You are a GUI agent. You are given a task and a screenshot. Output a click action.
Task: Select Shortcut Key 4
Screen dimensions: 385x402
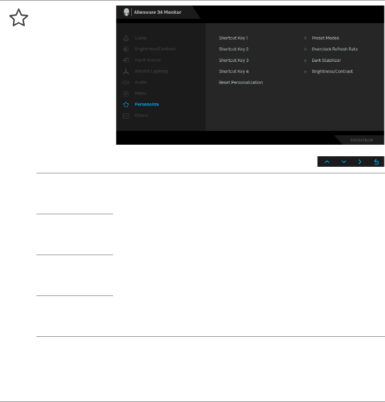tap(234, 71)
